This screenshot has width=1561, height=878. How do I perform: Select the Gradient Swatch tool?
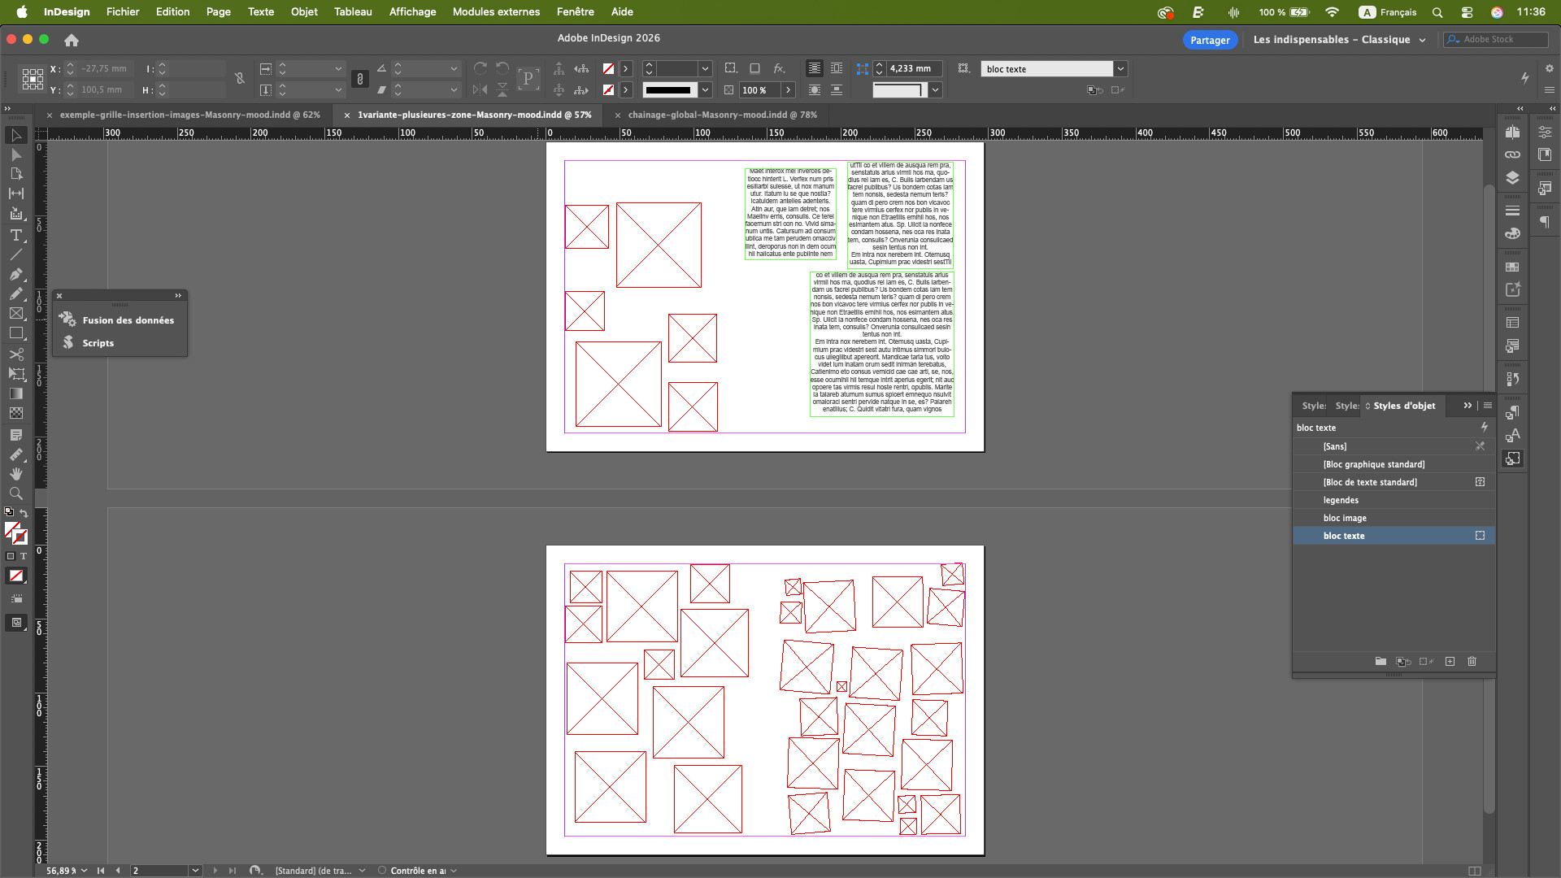click(15, 393)
